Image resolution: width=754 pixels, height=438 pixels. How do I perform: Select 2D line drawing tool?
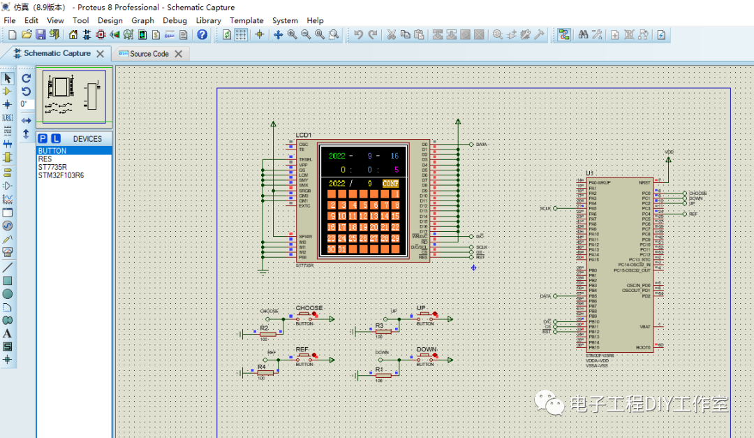pos(7,268)
